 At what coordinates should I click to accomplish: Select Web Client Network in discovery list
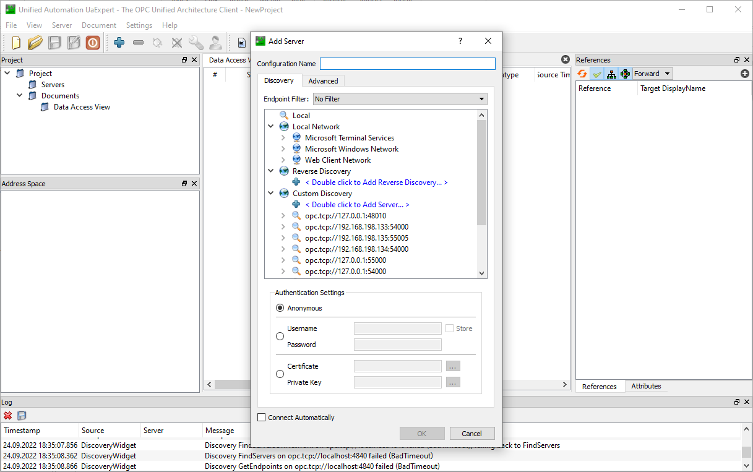[x=338, y=160]
